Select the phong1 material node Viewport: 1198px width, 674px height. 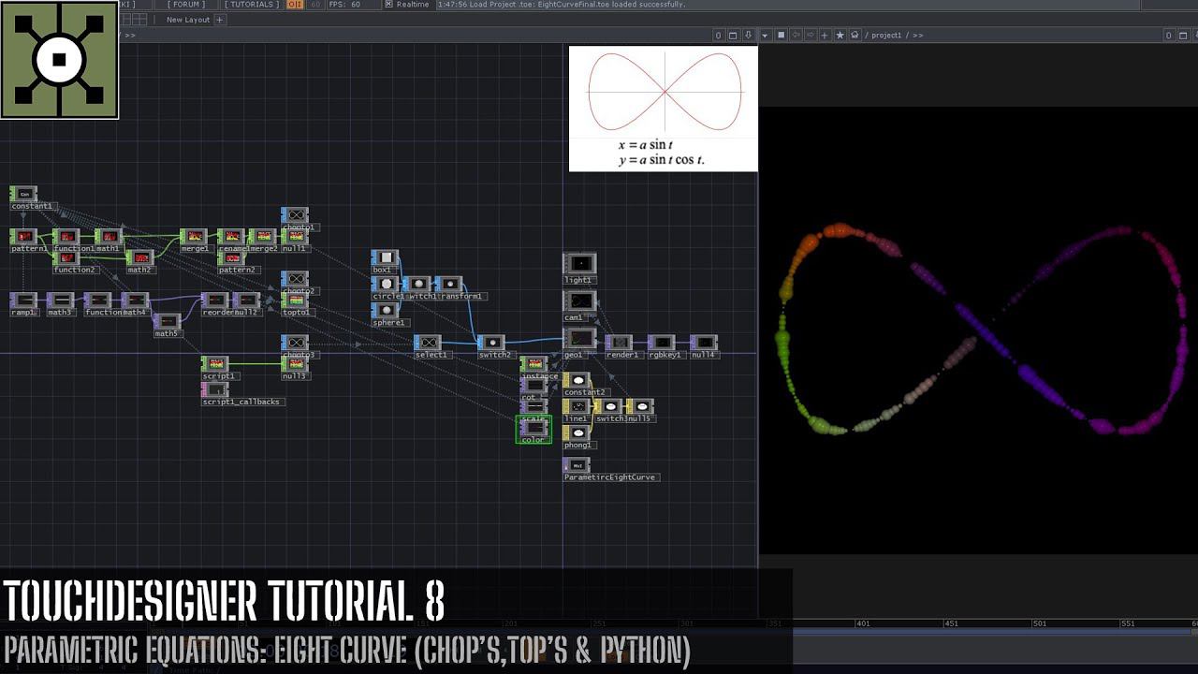[577, 432]
